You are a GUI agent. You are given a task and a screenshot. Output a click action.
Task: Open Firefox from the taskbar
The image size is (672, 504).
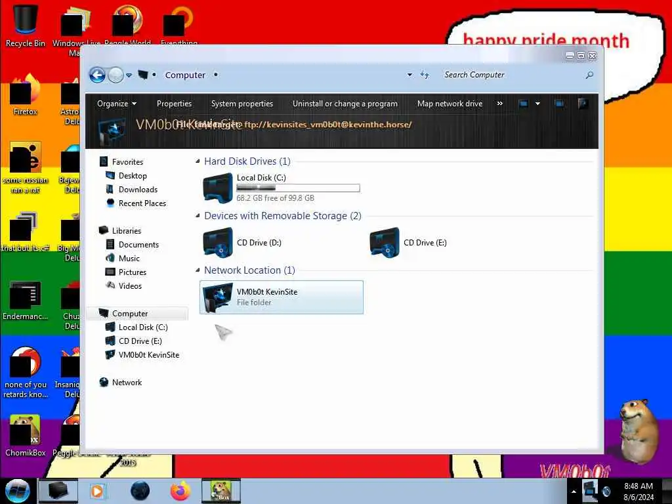click(x=180, y=491)
